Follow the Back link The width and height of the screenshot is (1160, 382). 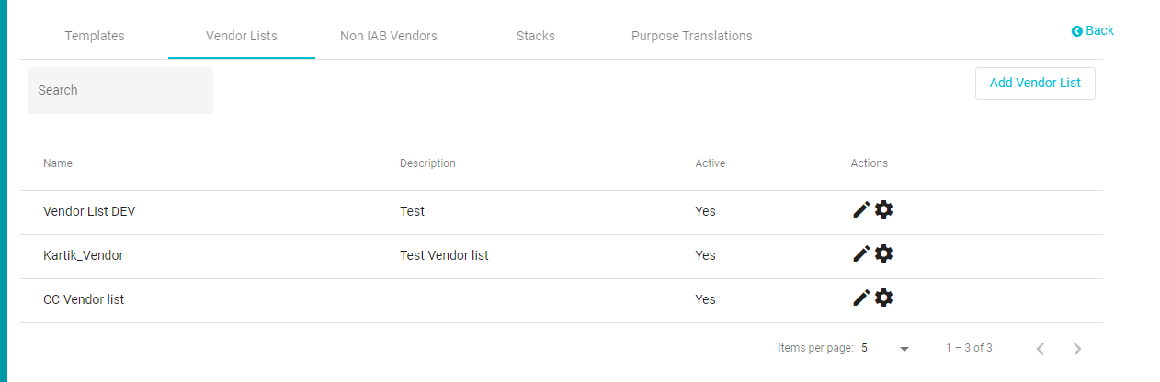tap(1093, 30)
